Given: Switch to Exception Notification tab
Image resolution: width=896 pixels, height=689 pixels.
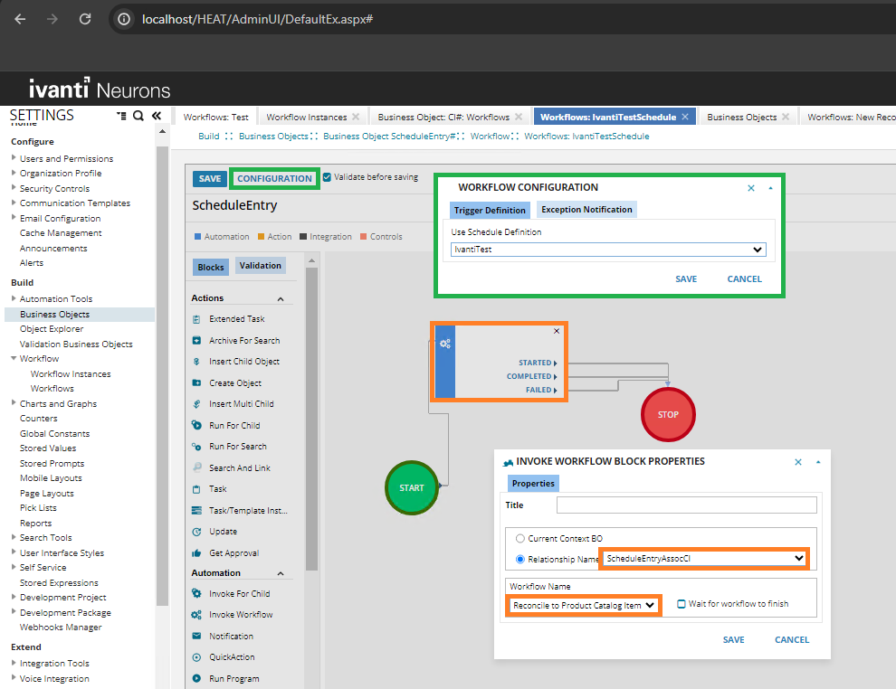Looking at the screenshot, I should click(586, 210).
